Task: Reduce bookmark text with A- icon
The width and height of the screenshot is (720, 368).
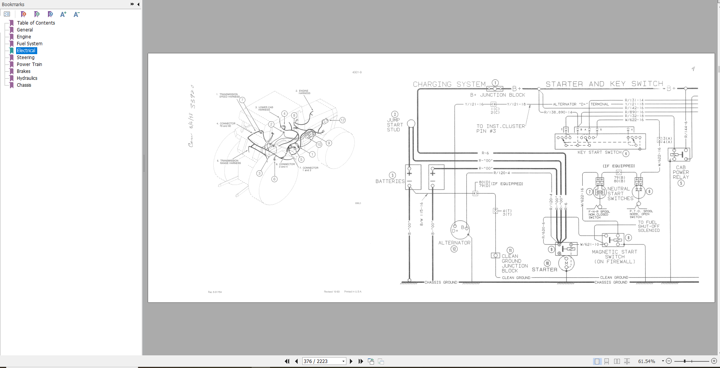Action: tap(77, 14)
